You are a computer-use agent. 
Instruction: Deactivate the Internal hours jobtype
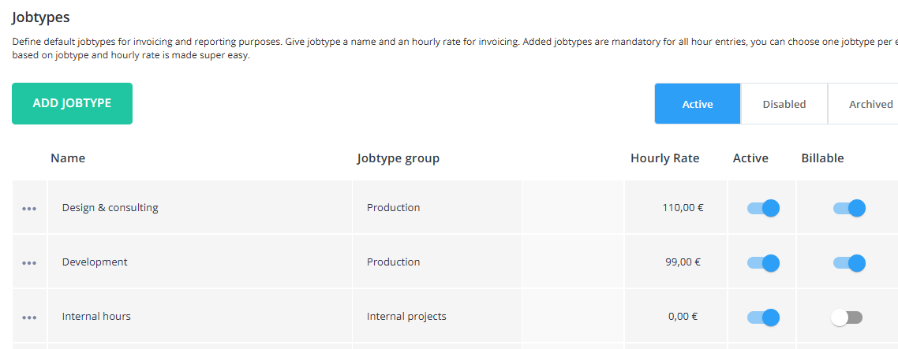tap(763, 317)
